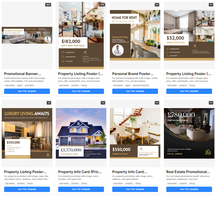This screenshot has height=197, width=215.
Task: Select property tag under Luxury Living poster
Action: 21,183
